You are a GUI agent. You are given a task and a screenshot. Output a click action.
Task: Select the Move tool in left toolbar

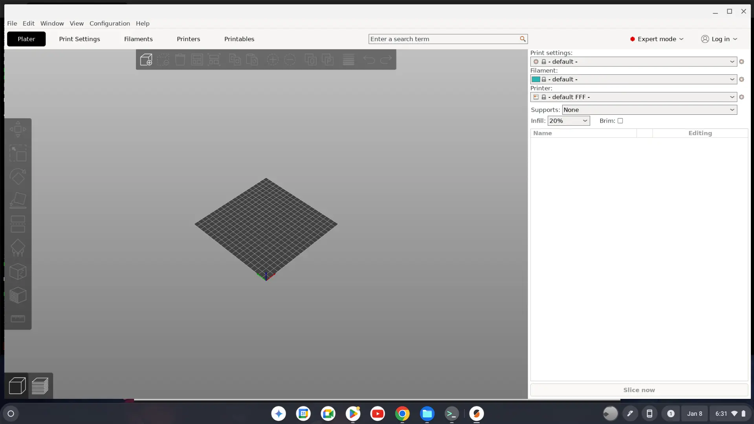(x=18, y=129)
